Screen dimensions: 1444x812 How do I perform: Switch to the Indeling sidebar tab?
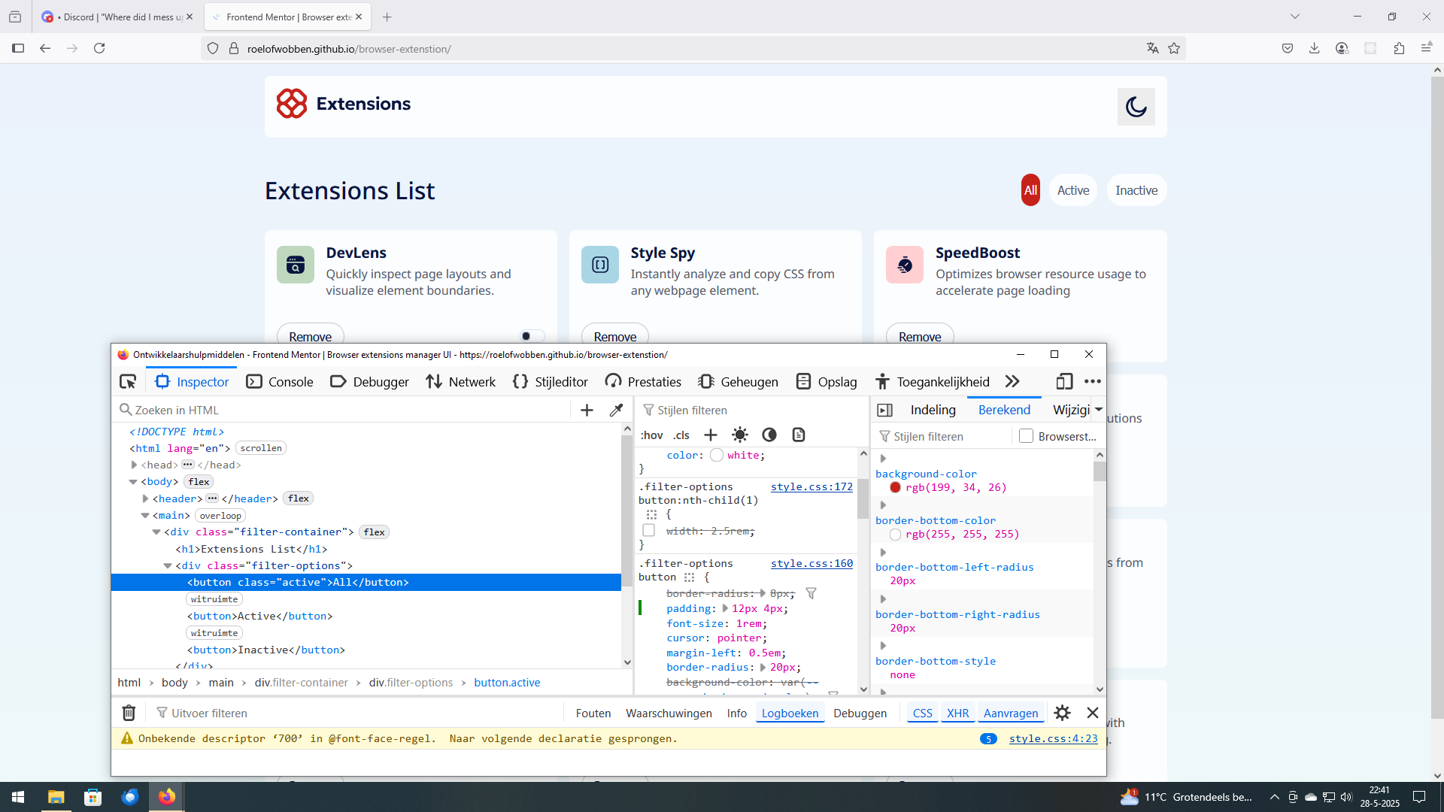pos(933,410)
